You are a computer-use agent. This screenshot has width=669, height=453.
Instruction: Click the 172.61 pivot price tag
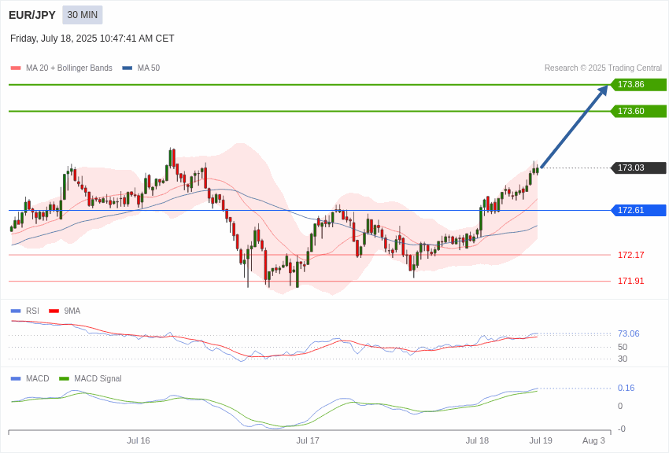click(639, 210)
